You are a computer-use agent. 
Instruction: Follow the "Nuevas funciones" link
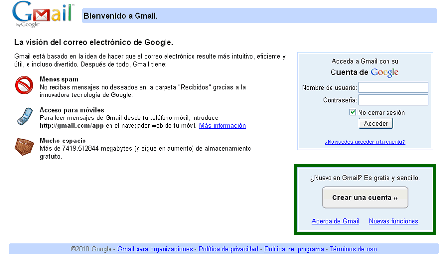click(393, 221)
